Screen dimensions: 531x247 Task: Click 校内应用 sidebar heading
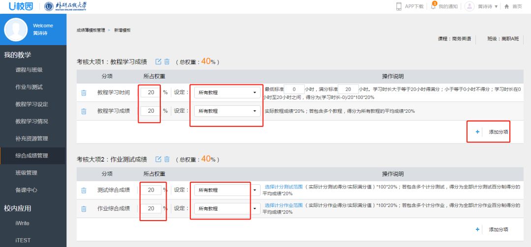click(x=18, y=208)
